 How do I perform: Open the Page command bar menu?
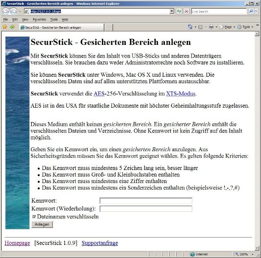227,27
